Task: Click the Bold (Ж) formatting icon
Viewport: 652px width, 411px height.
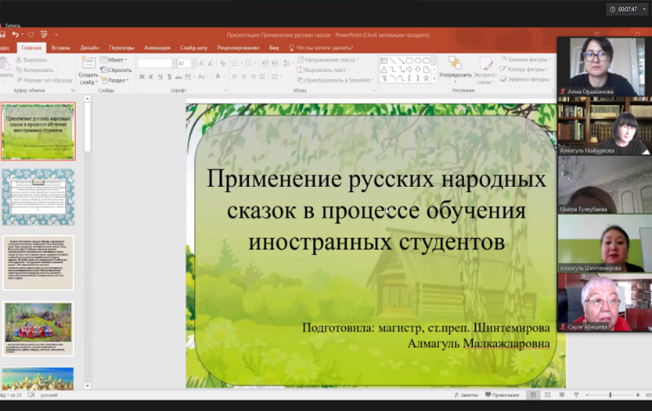Action: coord(142,77)
